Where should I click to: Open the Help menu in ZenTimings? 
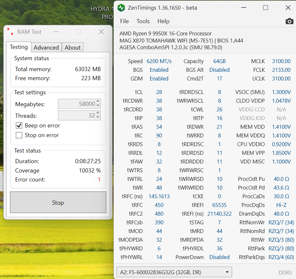[x=164, y=21]
